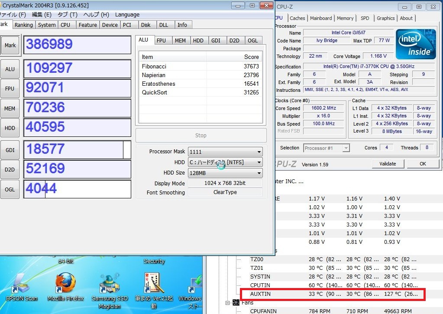The height and width of the screenshot is (314, 443).
Task: Open the EPSON Scan desktop shortcut
Action: (x=21, y=284)
